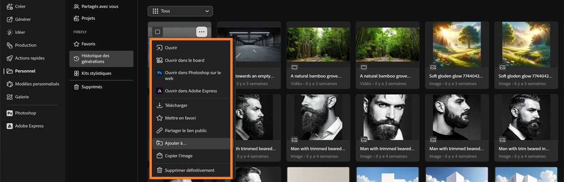The height and width of the screenshot is (182, 564).
Task: Select Historique des générations
Action: coord(101,59)
